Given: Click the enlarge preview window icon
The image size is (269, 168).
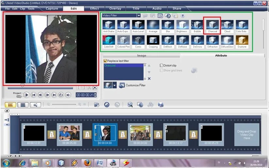Looking at the screenshot, I should [95, 88].
